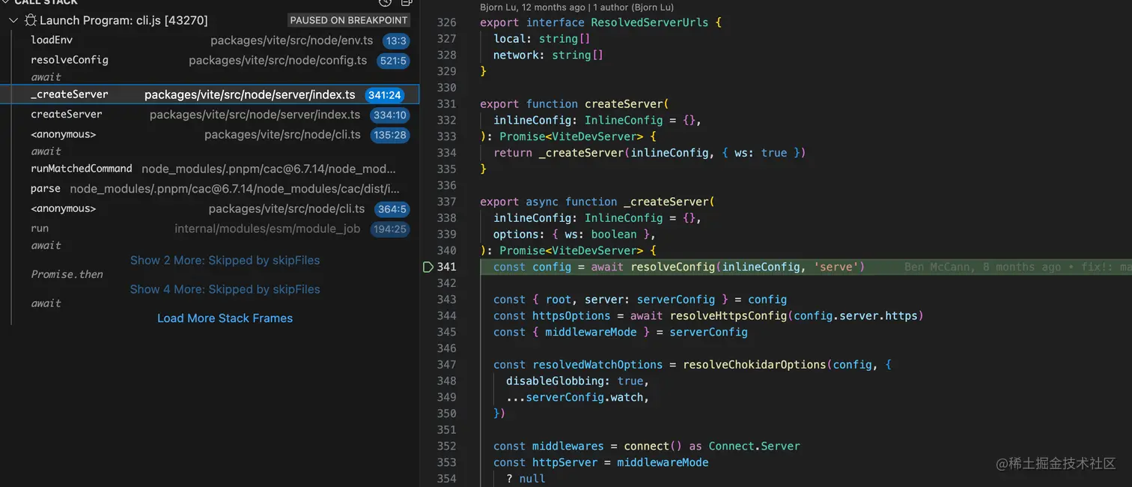
Task: Click null value on line 354
Action: (532, 479)
